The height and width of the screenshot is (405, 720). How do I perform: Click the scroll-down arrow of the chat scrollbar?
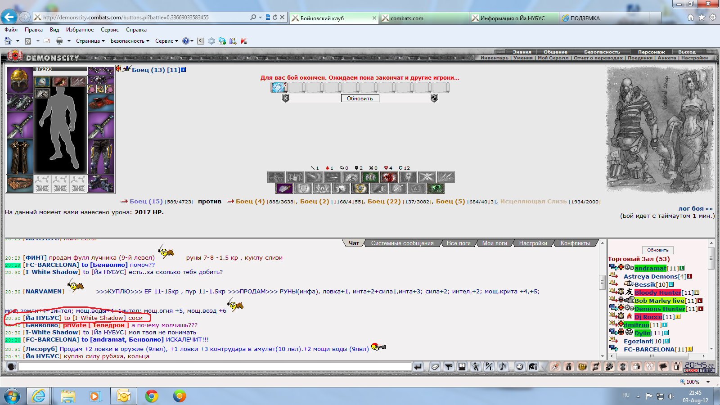pos(602,356)
